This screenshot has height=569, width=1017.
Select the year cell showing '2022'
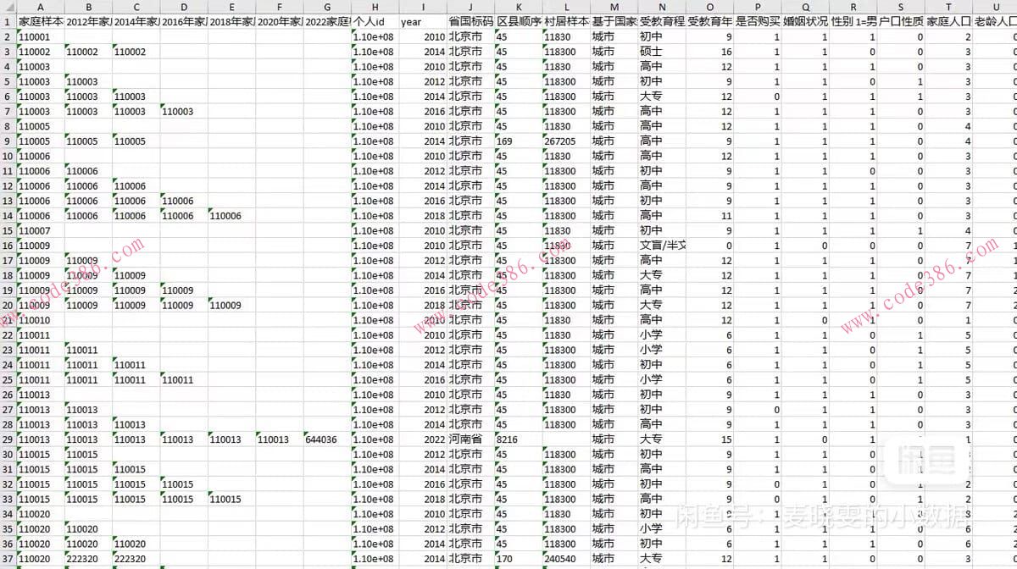point(422,439)
